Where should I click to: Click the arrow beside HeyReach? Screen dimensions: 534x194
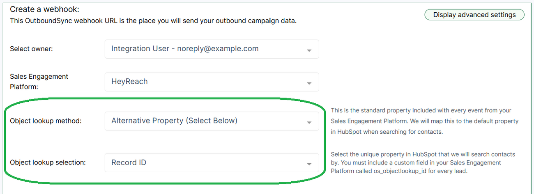(x=309, y=83)
